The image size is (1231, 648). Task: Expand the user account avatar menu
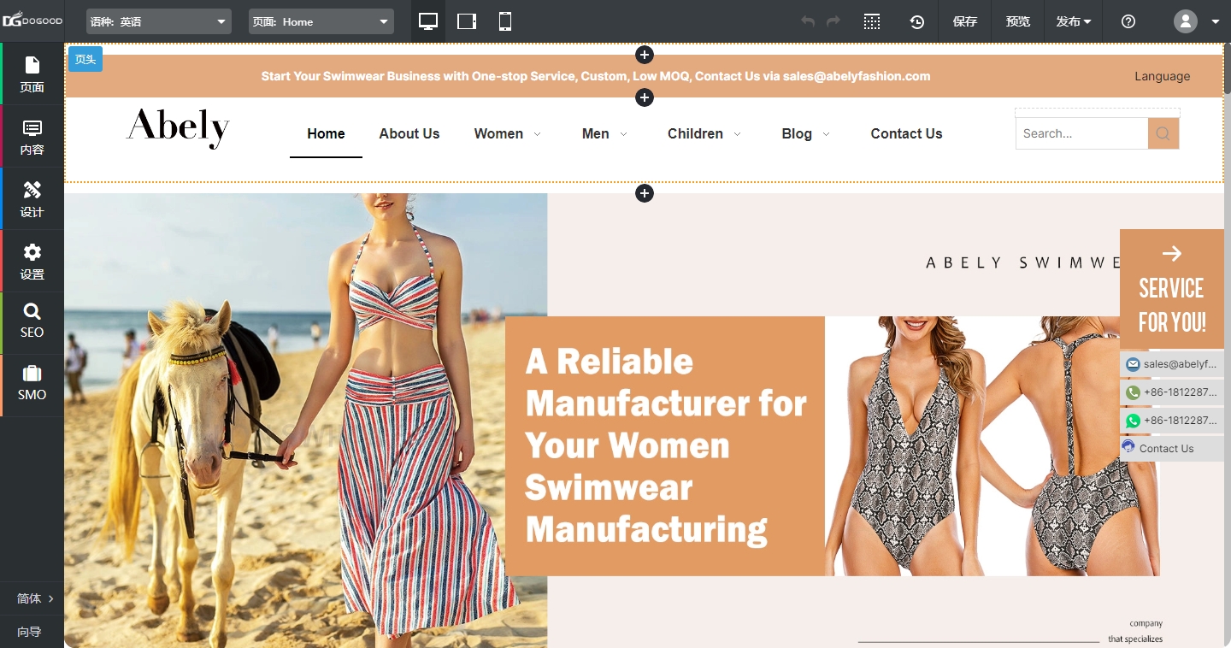coord(1197,21)
